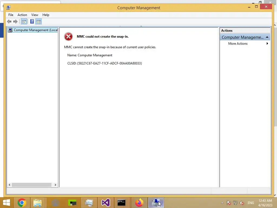Show hidden system tray icons
This screenshot has height=208, width=277.
point(222,203)
